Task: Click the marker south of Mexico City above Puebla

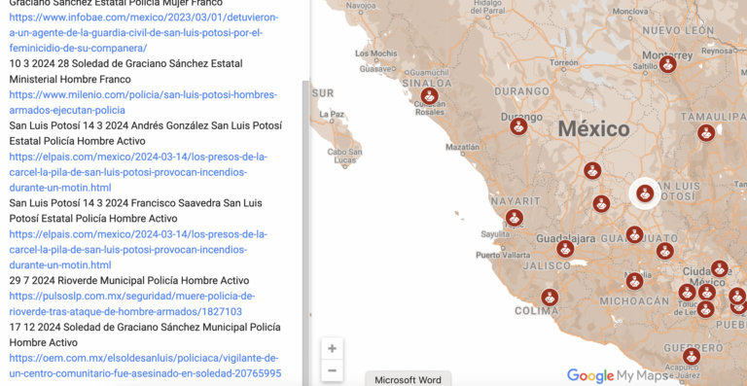Action: pos(705,309)
